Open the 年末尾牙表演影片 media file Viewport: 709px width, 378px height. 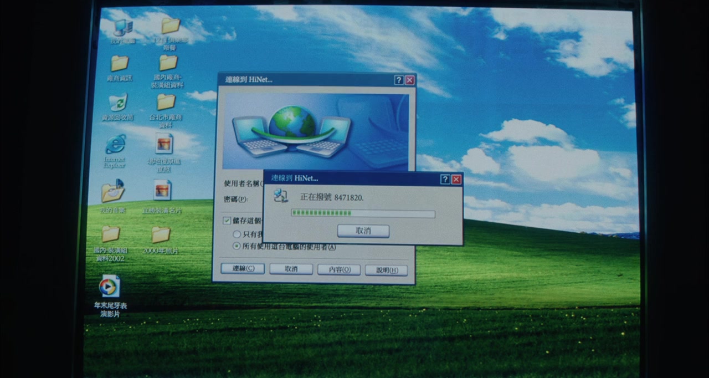[x=109, y=287]
